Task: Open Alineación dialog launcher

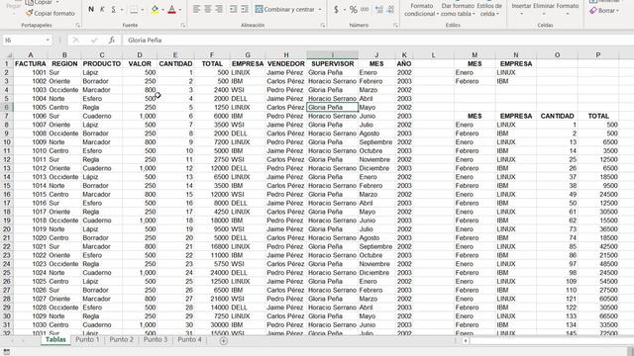Action: pyautogui.click(x=323, y=25)
